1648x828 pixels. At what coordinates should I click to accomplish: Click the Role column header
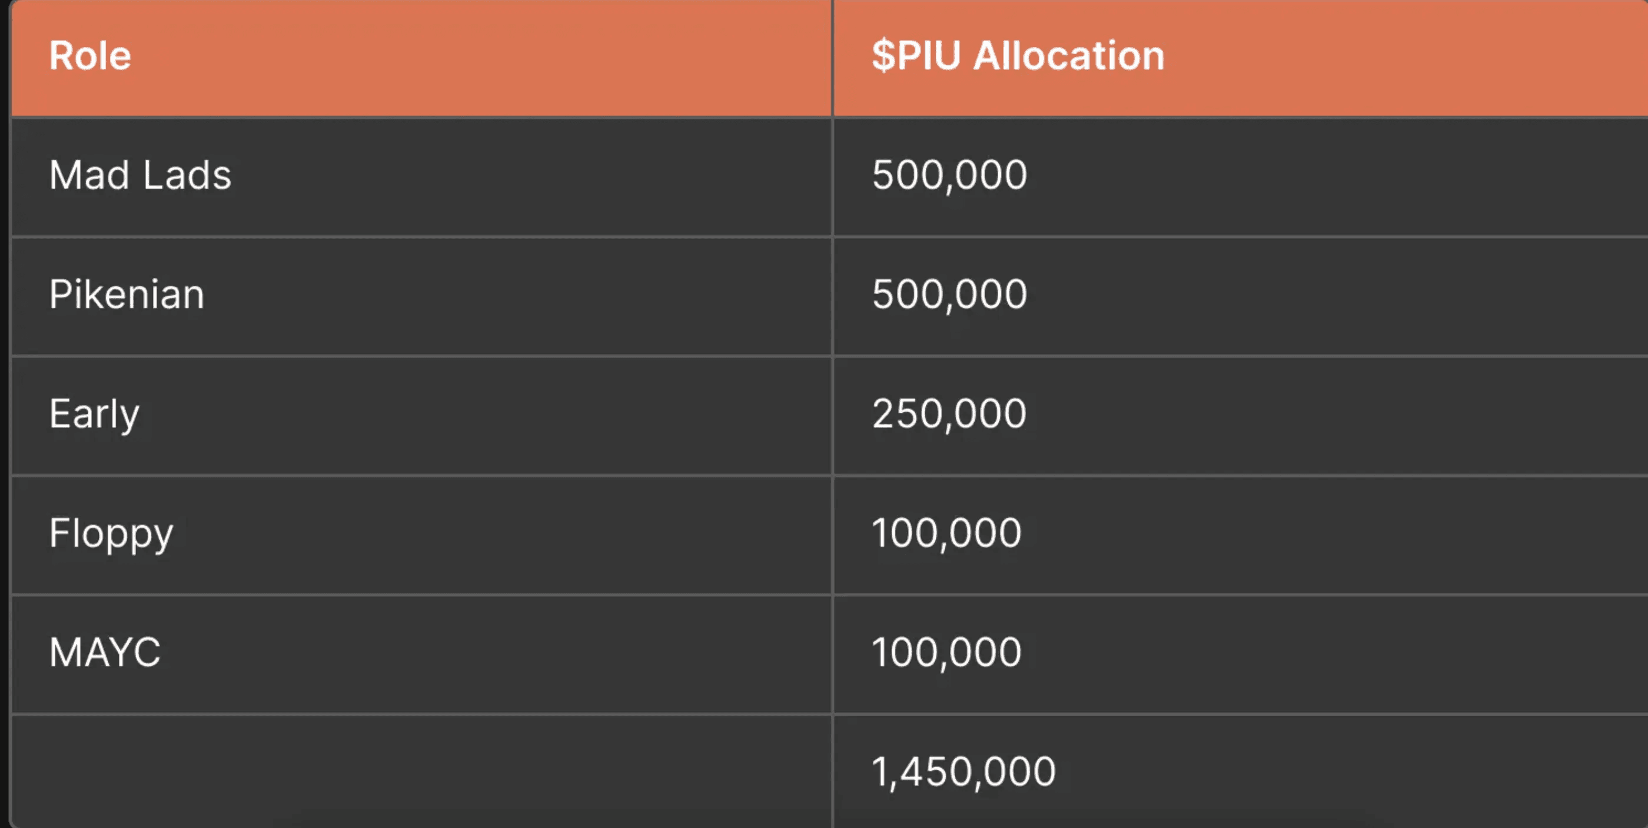pos(421,58)
